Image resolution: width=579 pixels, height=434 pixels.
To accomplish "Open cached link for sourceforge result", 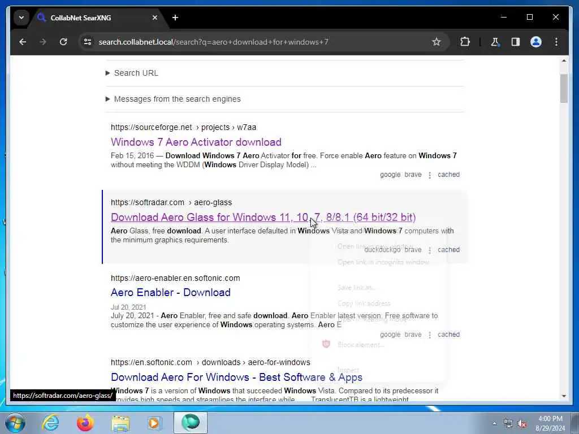I will coord(448,175).
